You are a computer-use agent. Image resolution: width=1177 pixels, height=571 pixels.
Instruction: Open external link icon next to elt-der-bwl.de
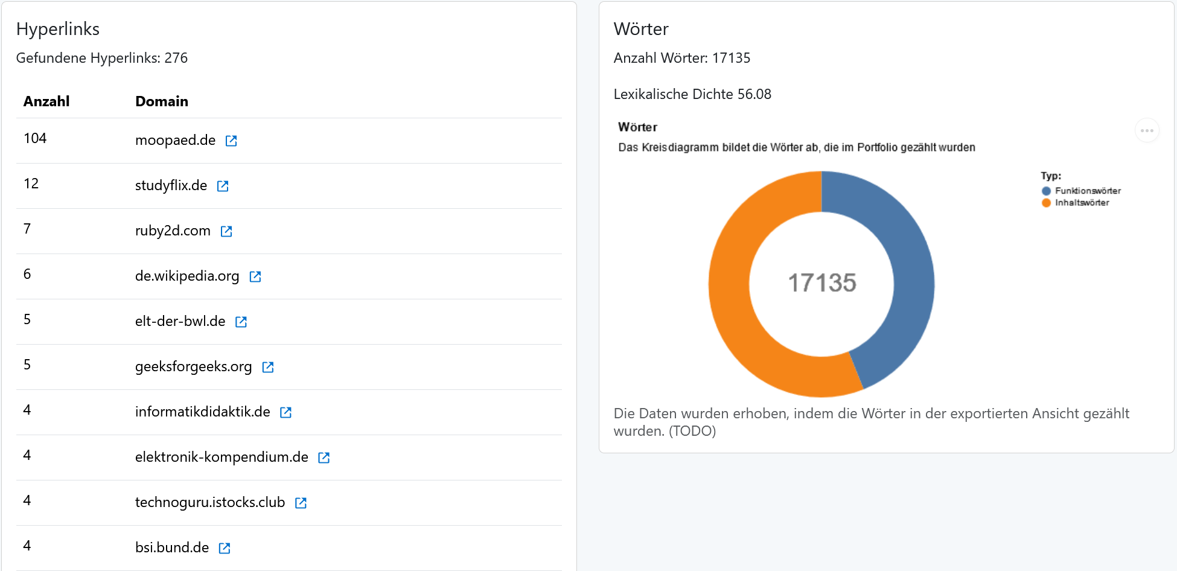(241, 322)
